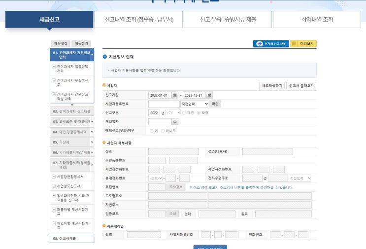Click the 우편번호 input field

[157, 187]
